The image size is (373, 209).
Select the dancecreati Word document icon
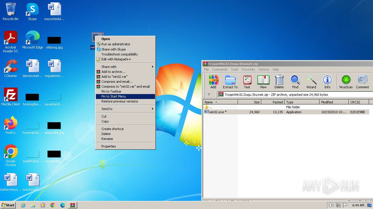[32, 69]
